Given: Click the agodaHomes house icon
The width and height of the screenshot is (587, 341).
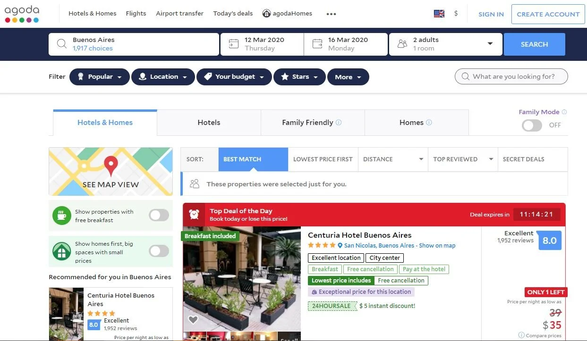Looking at the screenshot, I should click(x=266, y=14).
